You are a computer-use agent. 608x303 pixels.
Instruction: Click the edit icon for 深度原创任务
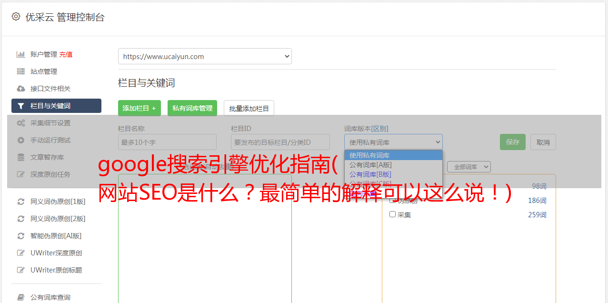tap(20, 174)
